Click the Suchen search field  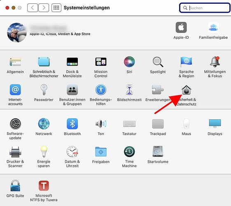click(x=205, y=8)
